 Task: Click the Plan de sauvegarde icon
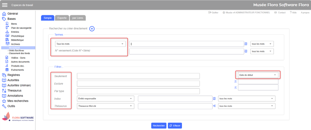[x=7, y=28]
